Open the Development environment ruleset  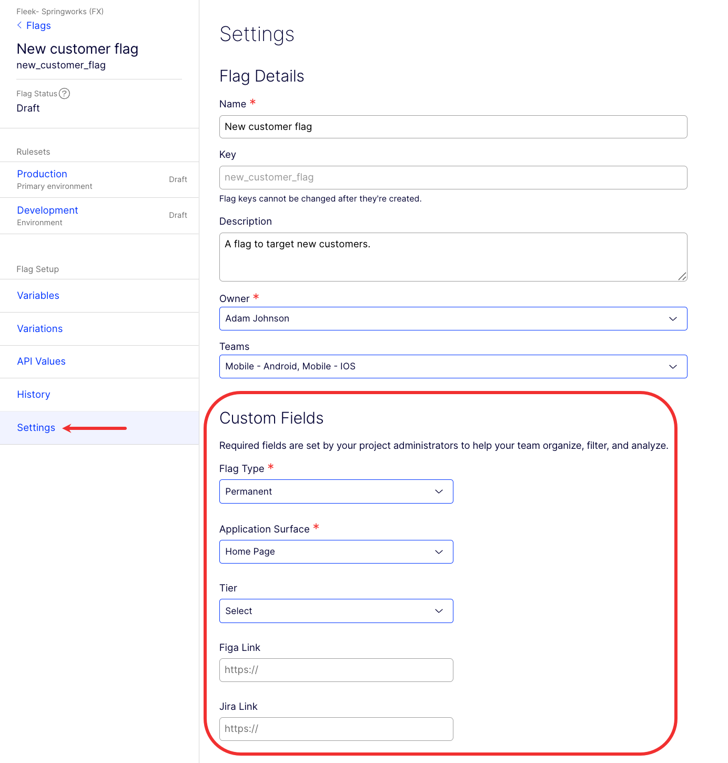tap(47, 210)
